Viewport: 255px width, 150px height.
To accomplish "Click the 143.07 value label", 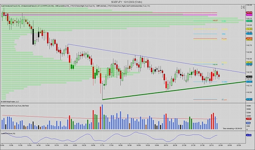I will 215,20.
